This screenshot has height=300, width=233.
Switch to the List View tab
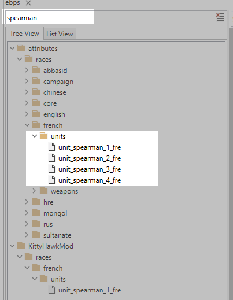[x=60, y=34]
